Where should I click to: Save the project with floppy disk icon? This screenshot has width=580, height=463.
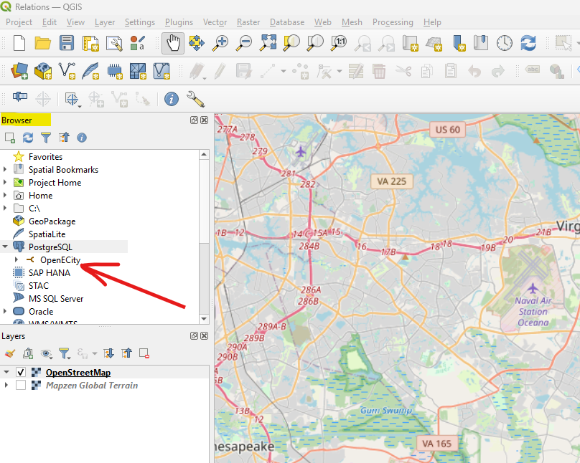click(67, 43)
